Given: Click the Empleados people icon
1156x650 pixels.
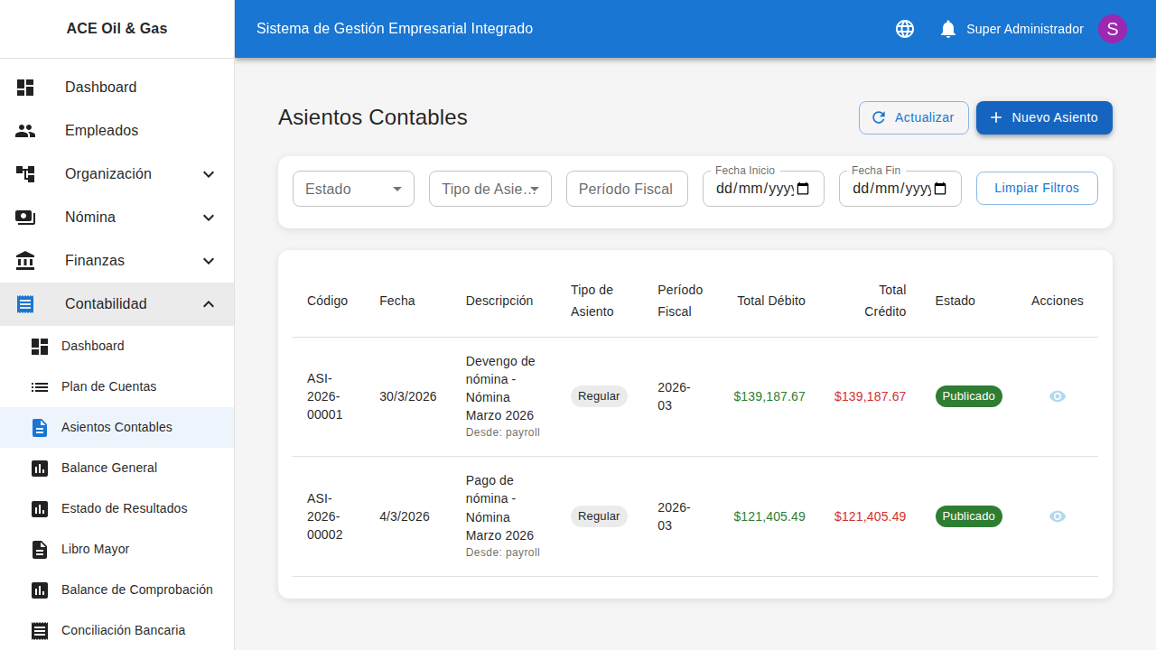Looking at the screenshot, I should (25, 130).
